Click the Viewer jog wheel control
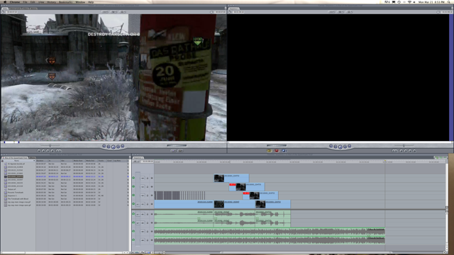 177,145
